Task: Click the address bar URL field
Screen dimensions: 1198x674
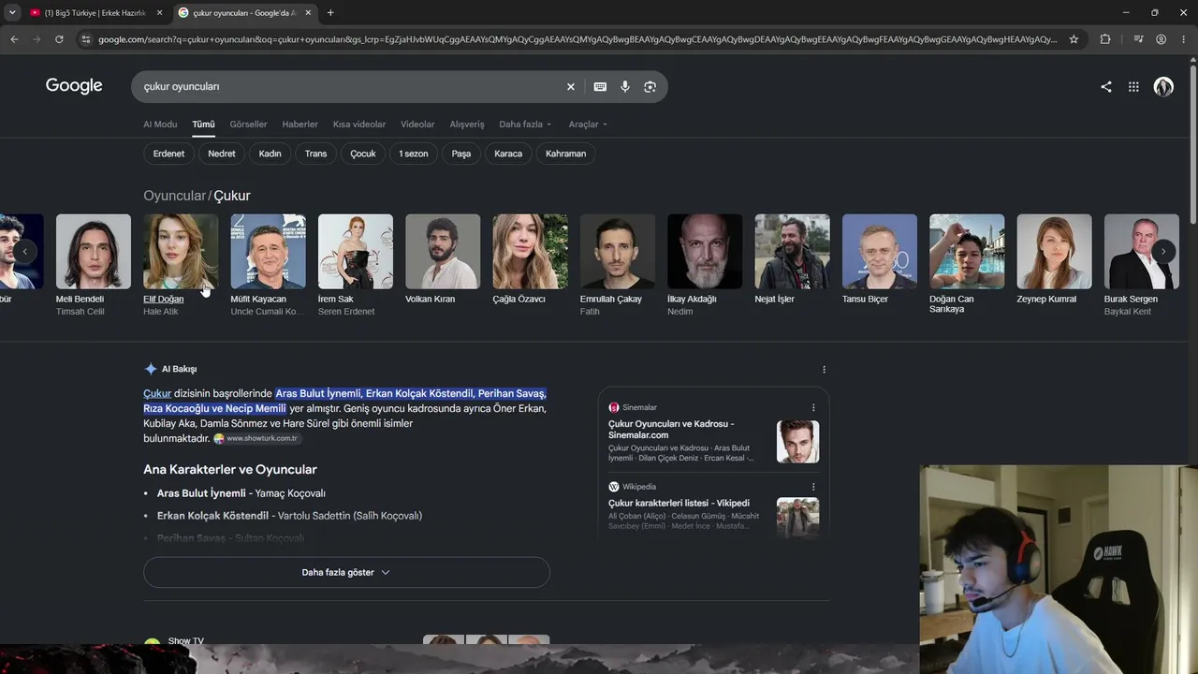Action: coord(577,39)
